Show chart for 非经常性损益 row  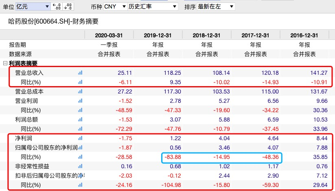80,166
